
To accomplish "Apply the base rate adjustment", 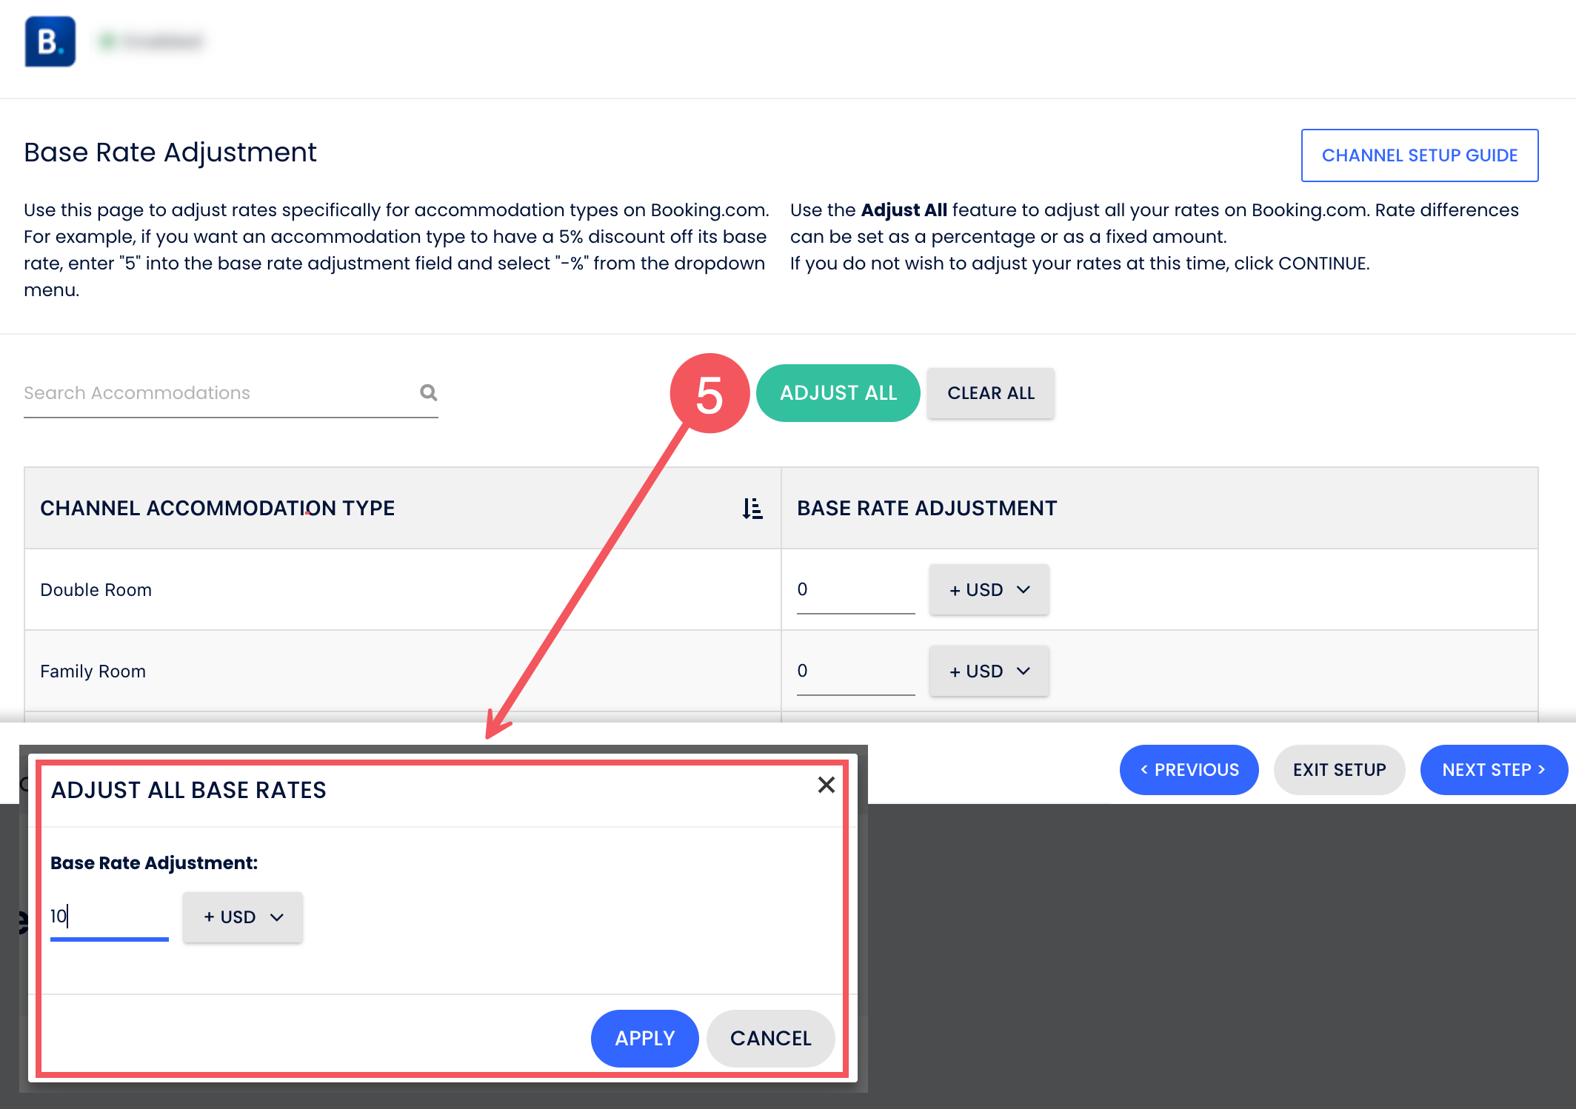I will pos(644,1038).
